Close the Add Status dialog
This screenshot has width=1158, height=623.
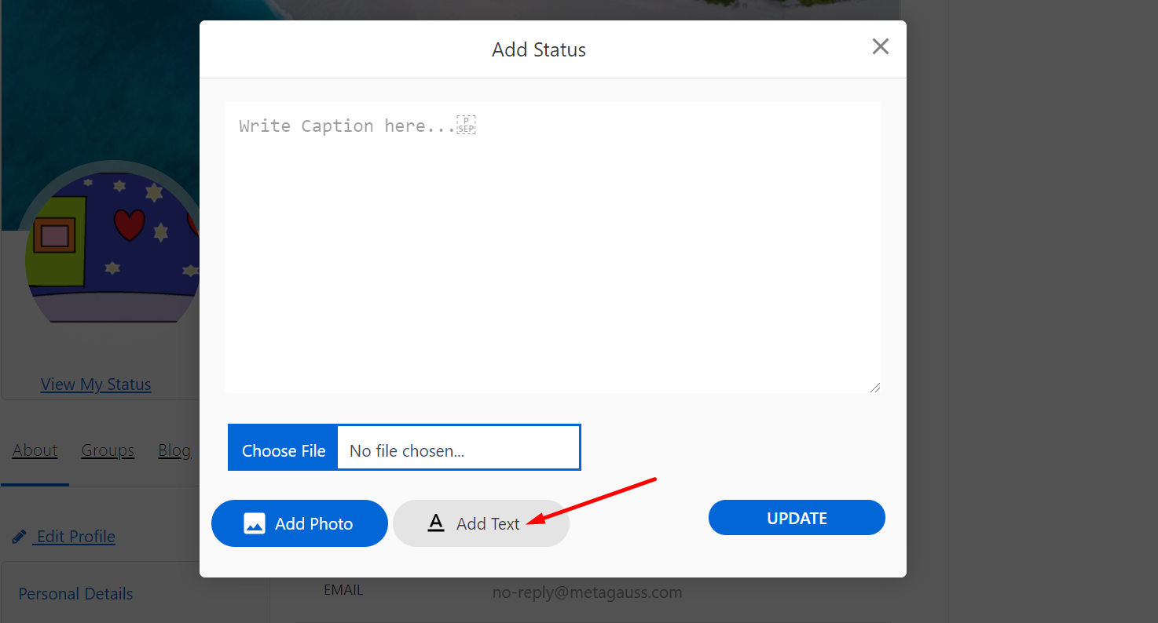(x=880, y=47)
